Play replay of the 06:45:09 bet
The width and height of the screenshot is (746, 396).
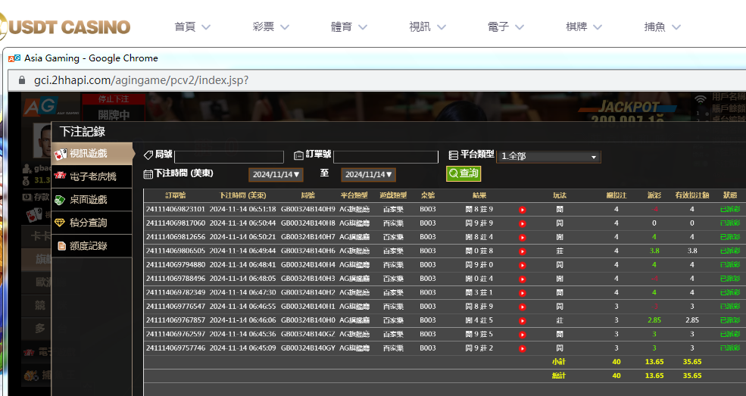point(523,348)
